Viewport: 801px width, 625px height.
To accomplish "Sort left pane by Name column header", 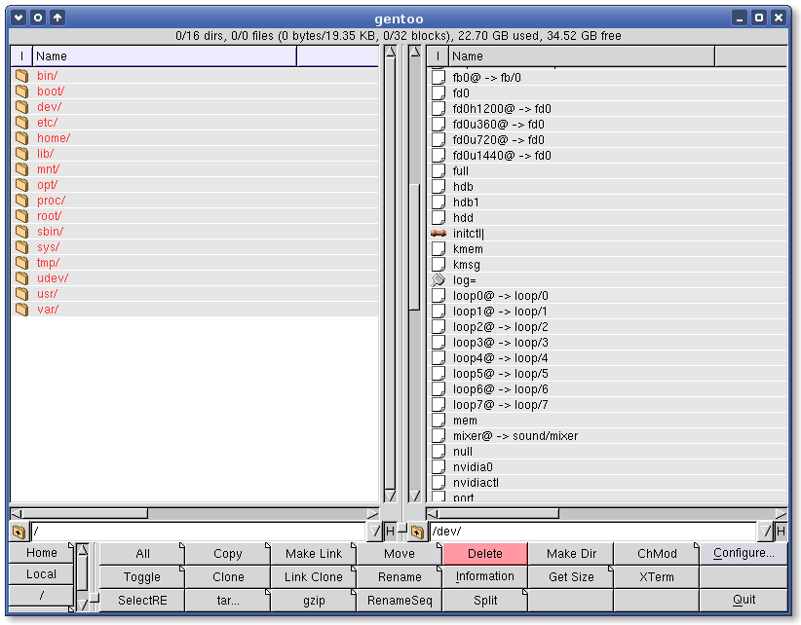I will click(x=165, y=56).
